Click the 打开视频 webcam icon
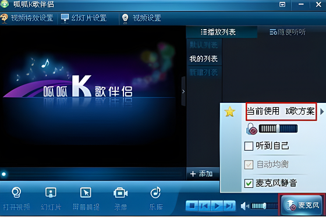Viewport: 326px width, 217px height. [x=16, y=193]
